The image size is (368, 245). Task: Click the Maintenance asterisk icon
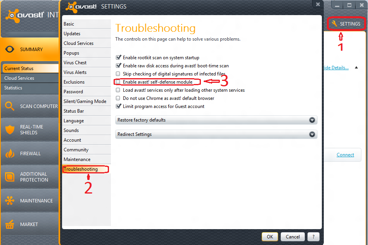click(x=10, y=200)
